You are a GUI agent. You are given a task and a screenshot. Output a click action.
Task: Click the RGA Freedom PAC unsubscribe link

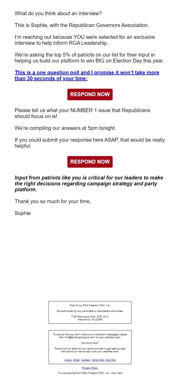[117, 373]
